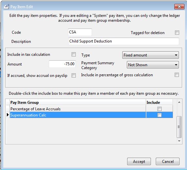Image resolution: width=187 pixels, height=170 pixels.
Task: Tick Include box for Percentage of Leave Accruals
Action: click(x=159, y=109)
